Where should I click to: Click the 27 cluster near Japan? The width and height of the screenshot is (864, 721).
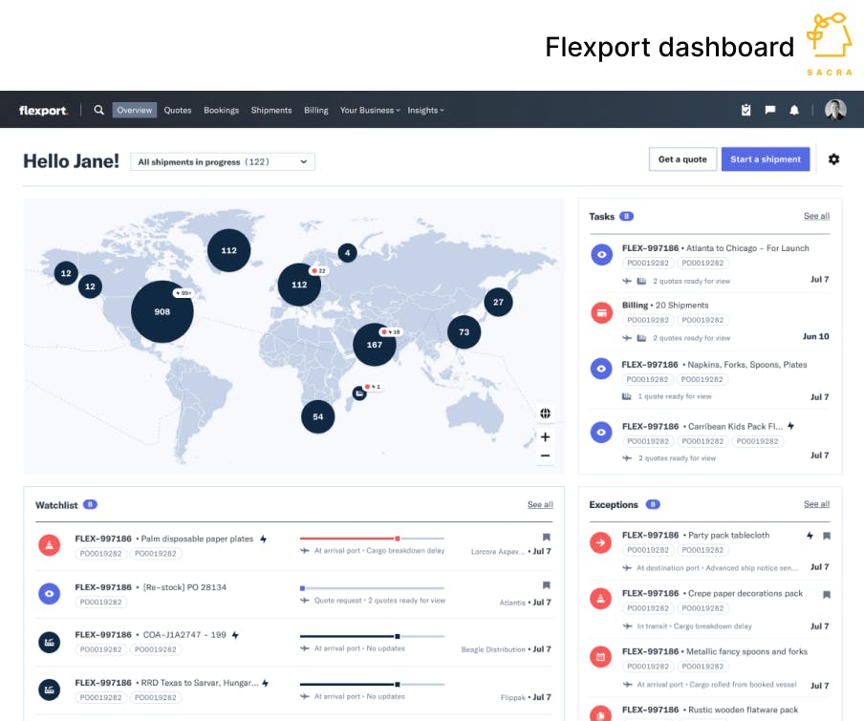[x=498, y=302]
